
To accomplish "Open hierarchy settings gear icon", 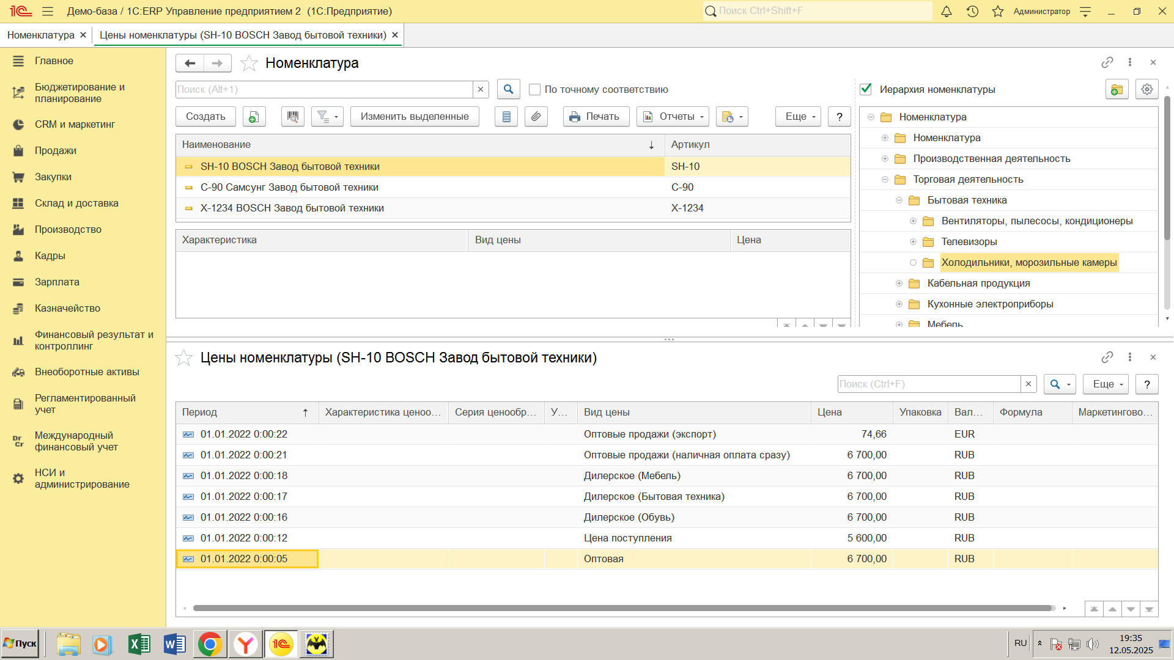I will pos(1146,89).
